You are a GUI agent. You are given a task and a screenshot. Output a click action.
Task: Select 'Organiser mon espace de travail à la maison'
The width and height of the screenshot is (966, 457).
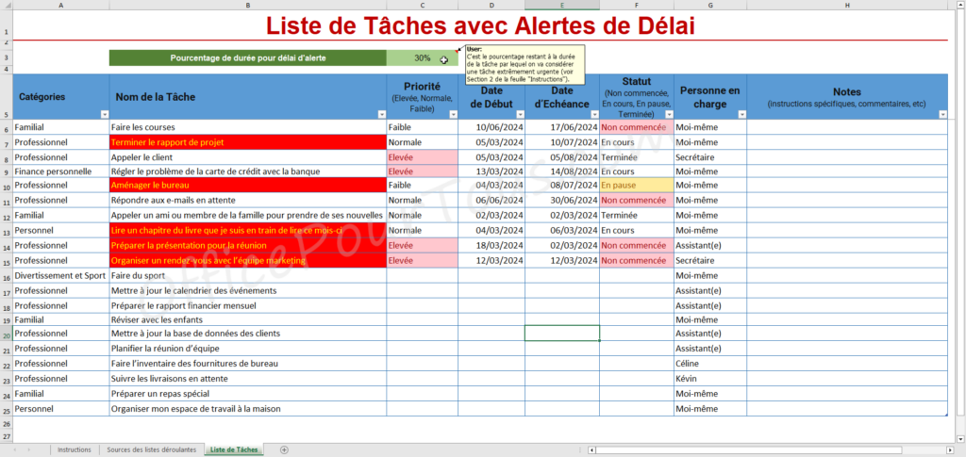(248, 408)
